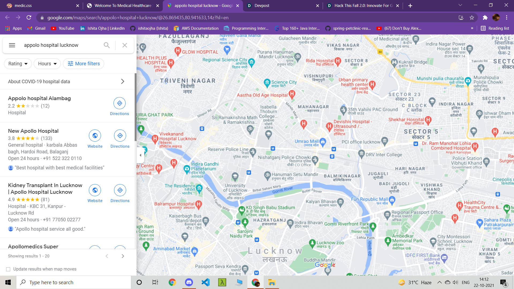Collapse the side panel arrow toggle

[x=141, y=155]
